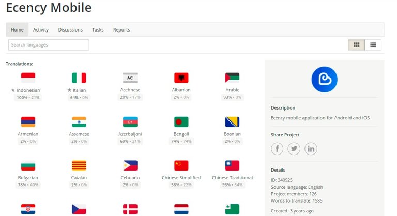Switch to list view layout
This screenshot has height=216, width=397.
373,45
